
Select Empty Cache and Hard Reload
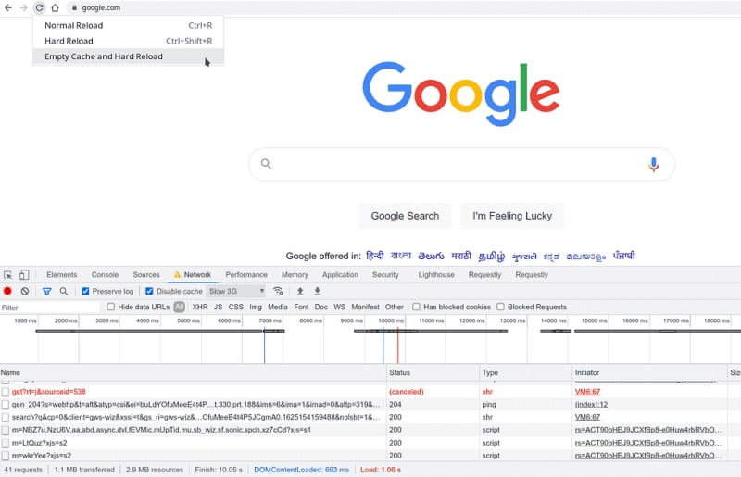click(x=128, y=56)
